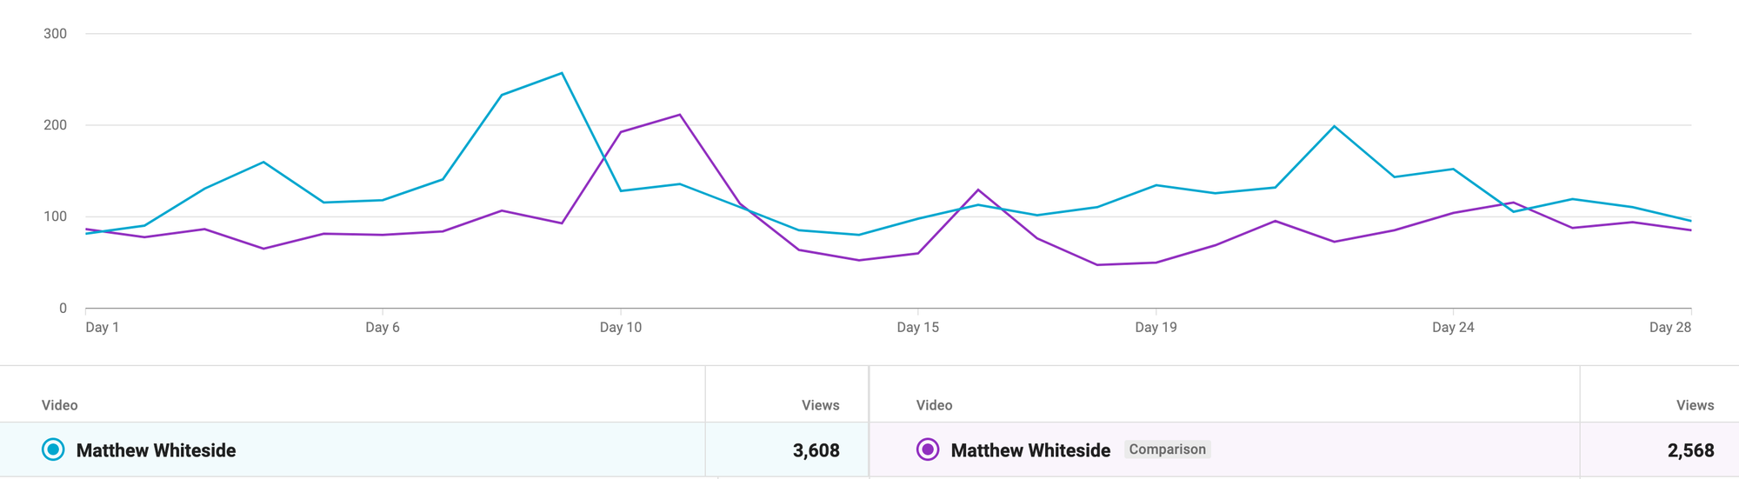The width and height of the screenshot is (1739, 479).
Task: Click the Views header above 3,608
Action: coord(820,405)
